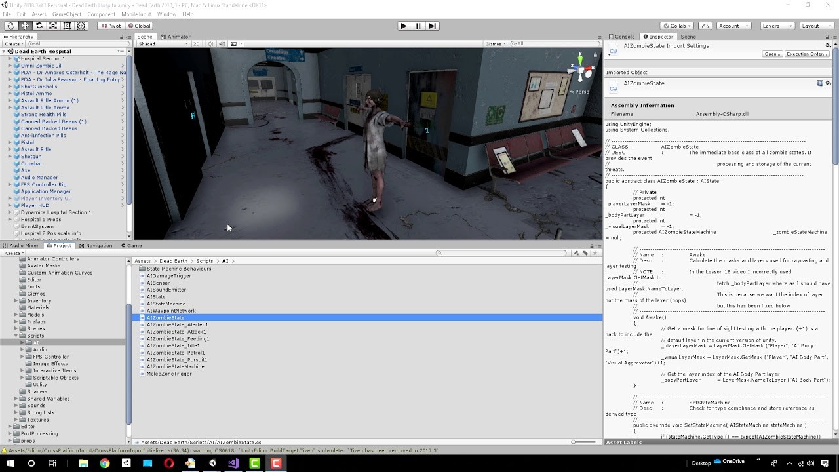This screenshot has width=839, height=472.
Task: Open the Project panel Create dropdown
Action: point(14,253)
